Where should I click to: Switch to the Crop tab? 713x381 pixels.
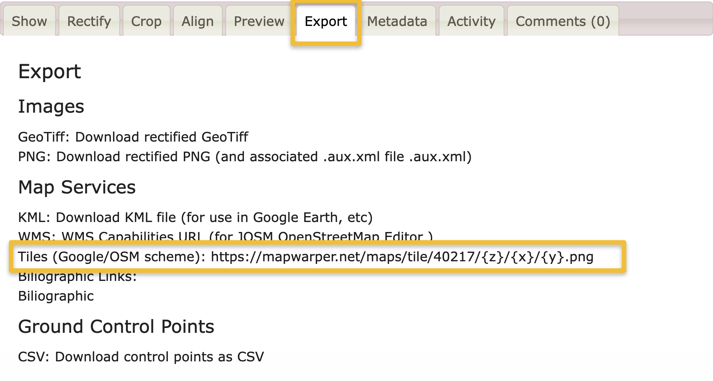(x=146, y=21)
